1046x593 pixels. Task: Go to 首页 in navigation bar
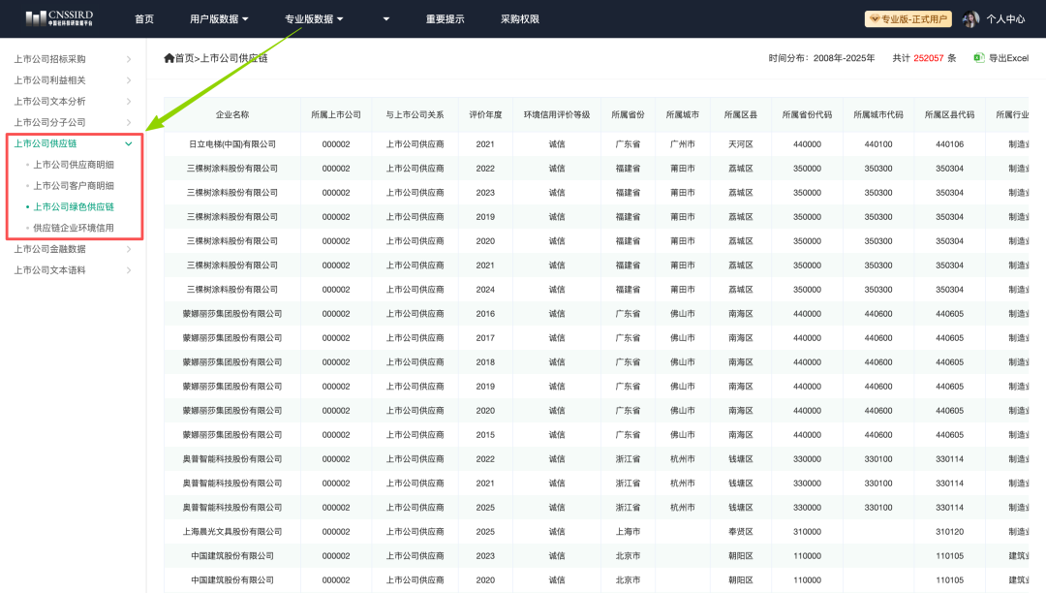click(144, 19)
